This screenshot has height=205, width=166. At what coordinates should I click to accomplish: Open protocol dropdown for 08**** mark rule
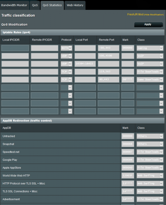[66, 79]
